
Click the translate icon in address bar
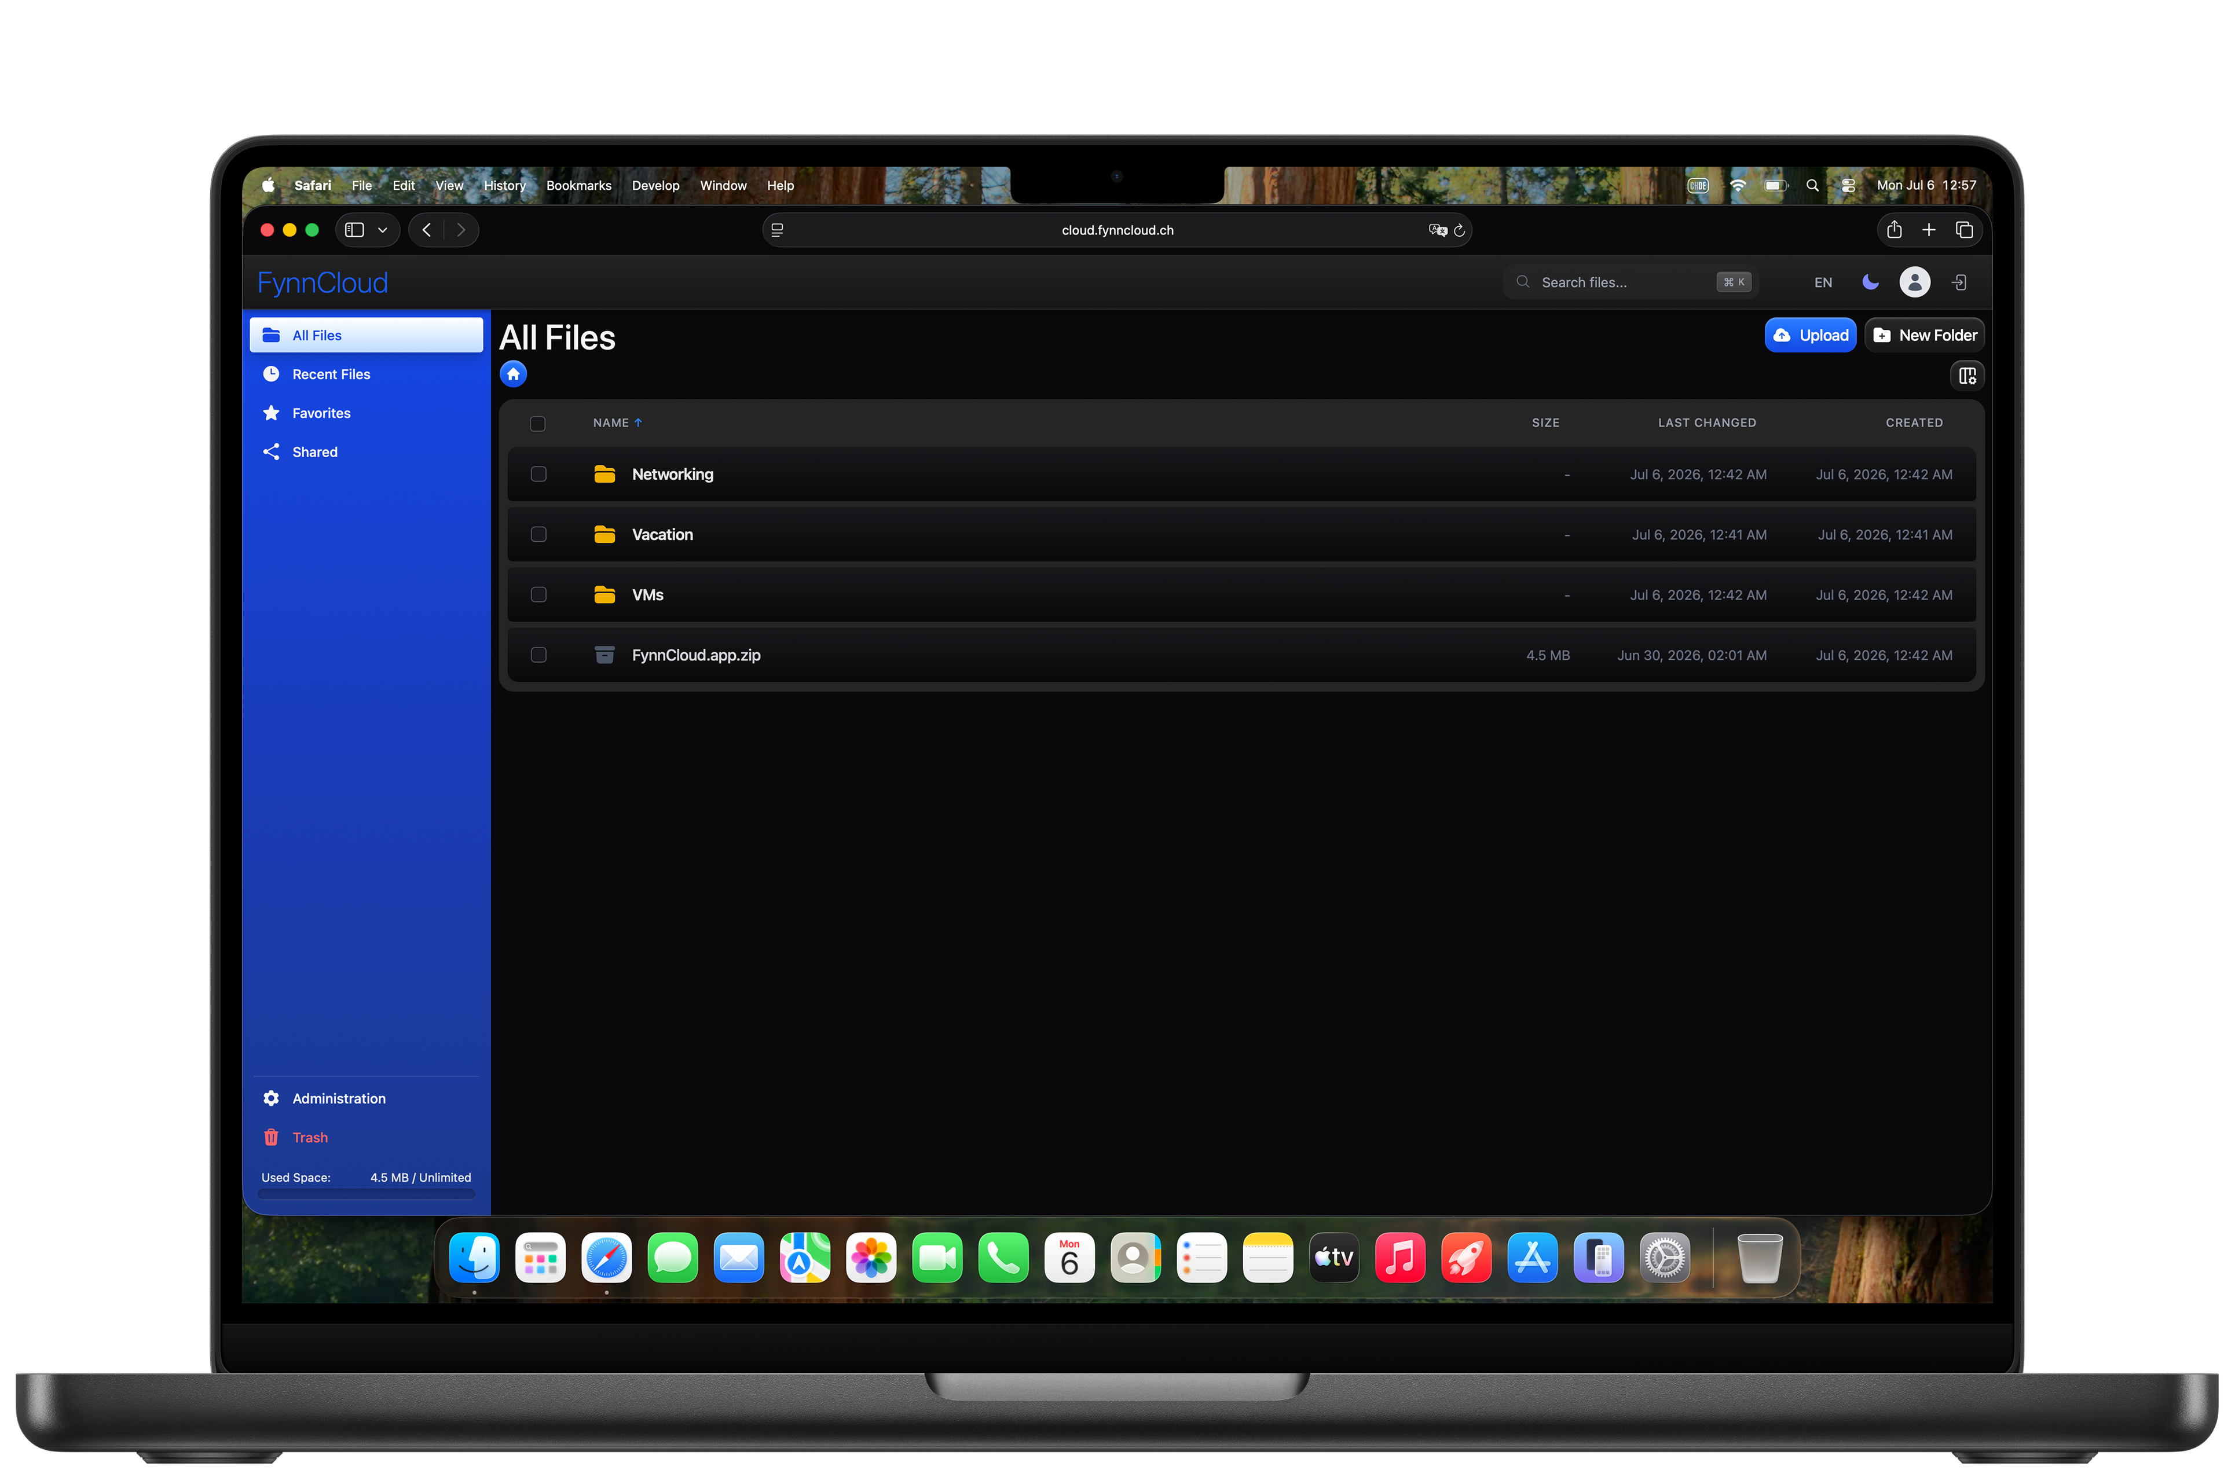tap(1437, 230)
